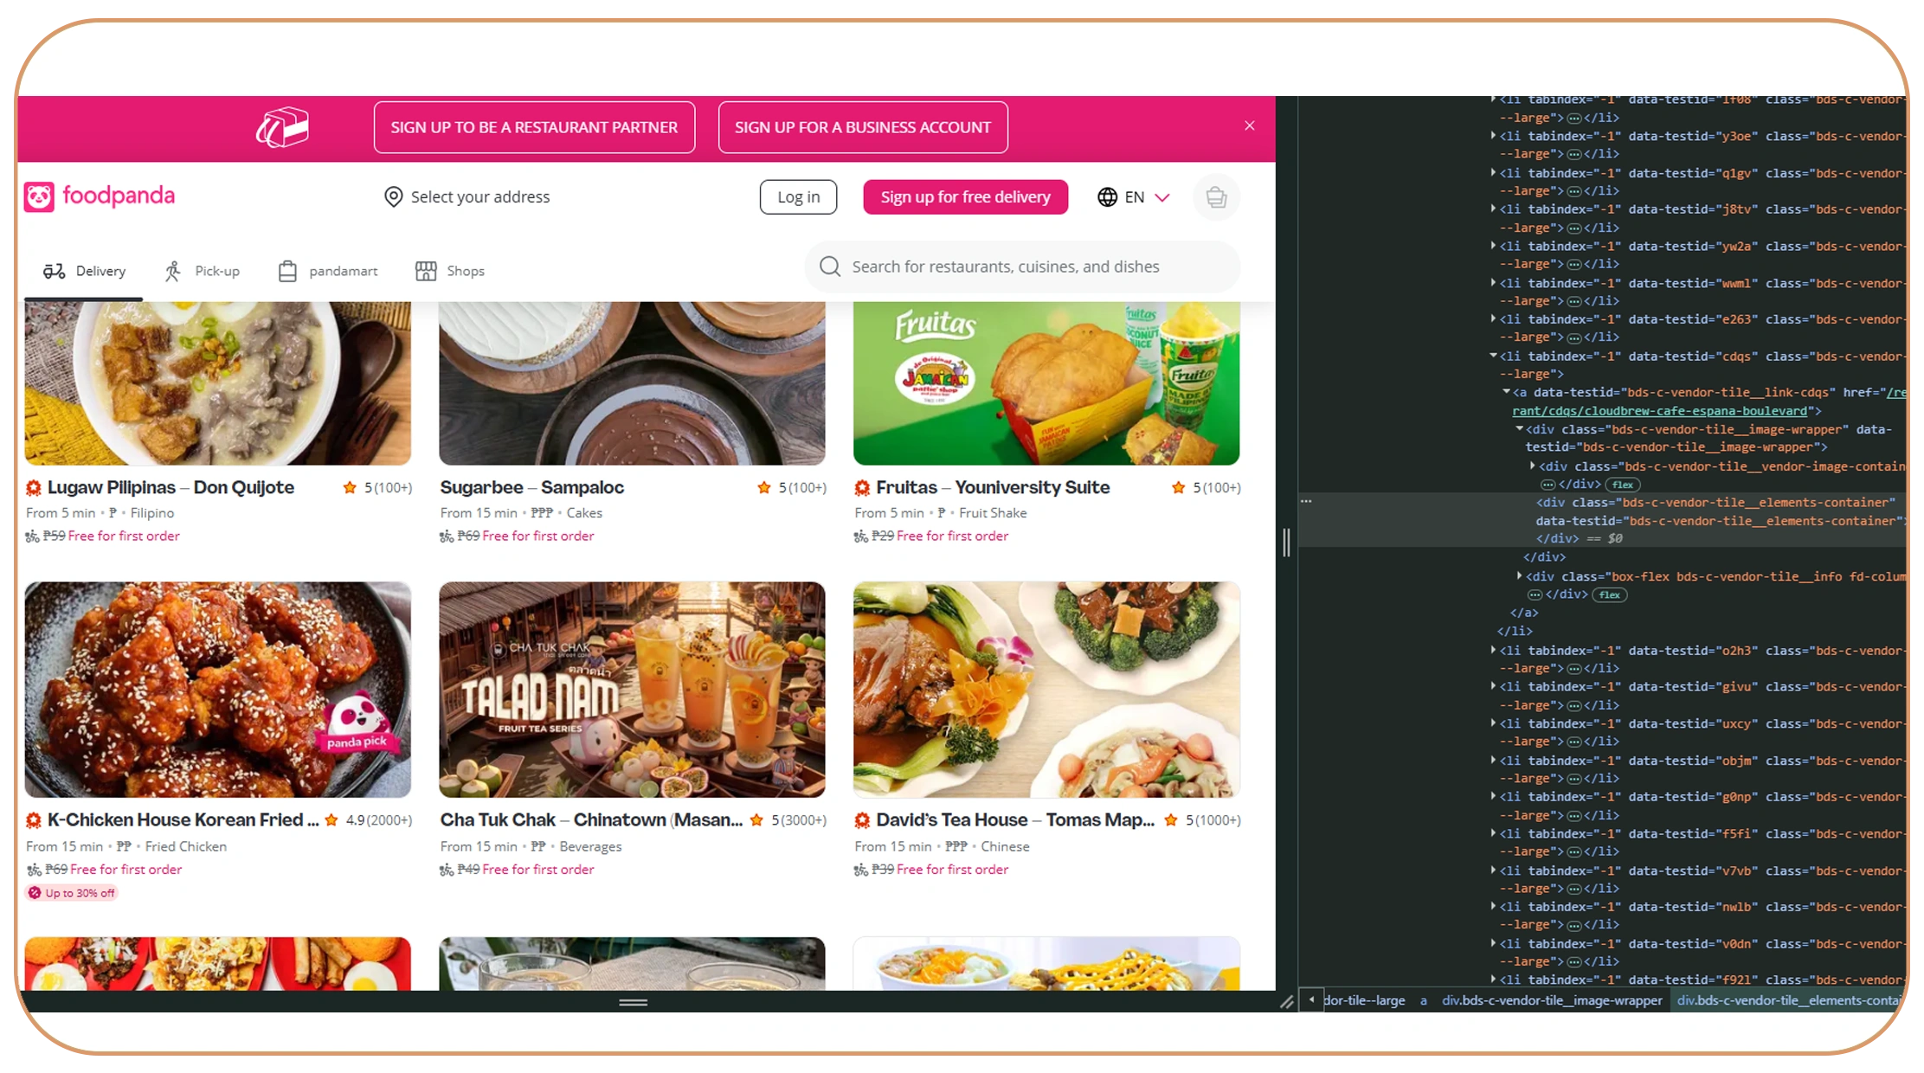
Task: Click the three-dot ellipsis in DevTools gutter
Action: click(1306, 502)
